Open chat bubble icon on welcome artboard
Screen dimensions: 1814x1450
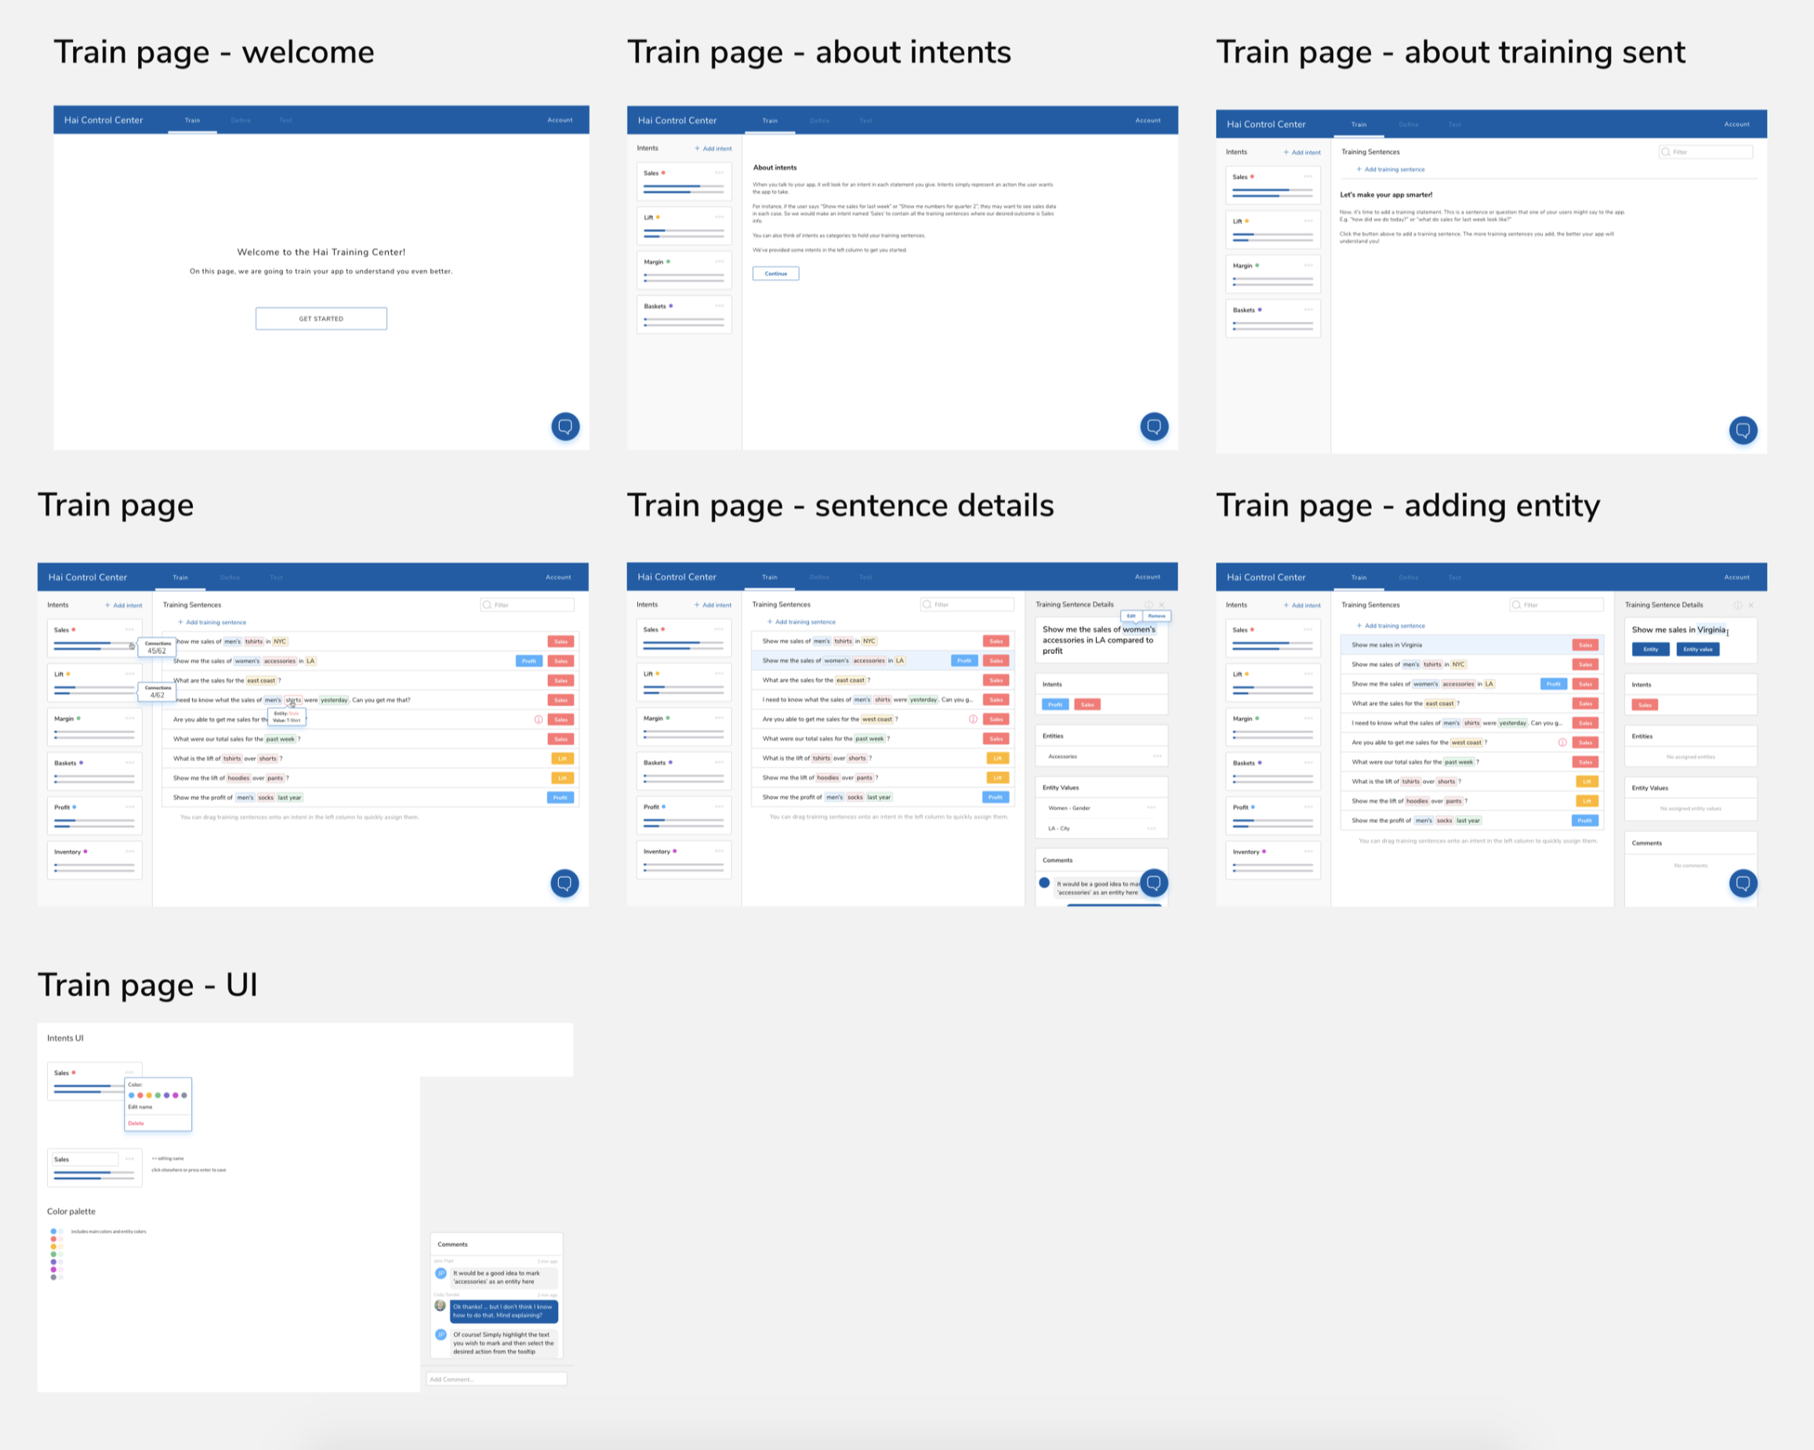pyautogui.click(x=564, y=426)
